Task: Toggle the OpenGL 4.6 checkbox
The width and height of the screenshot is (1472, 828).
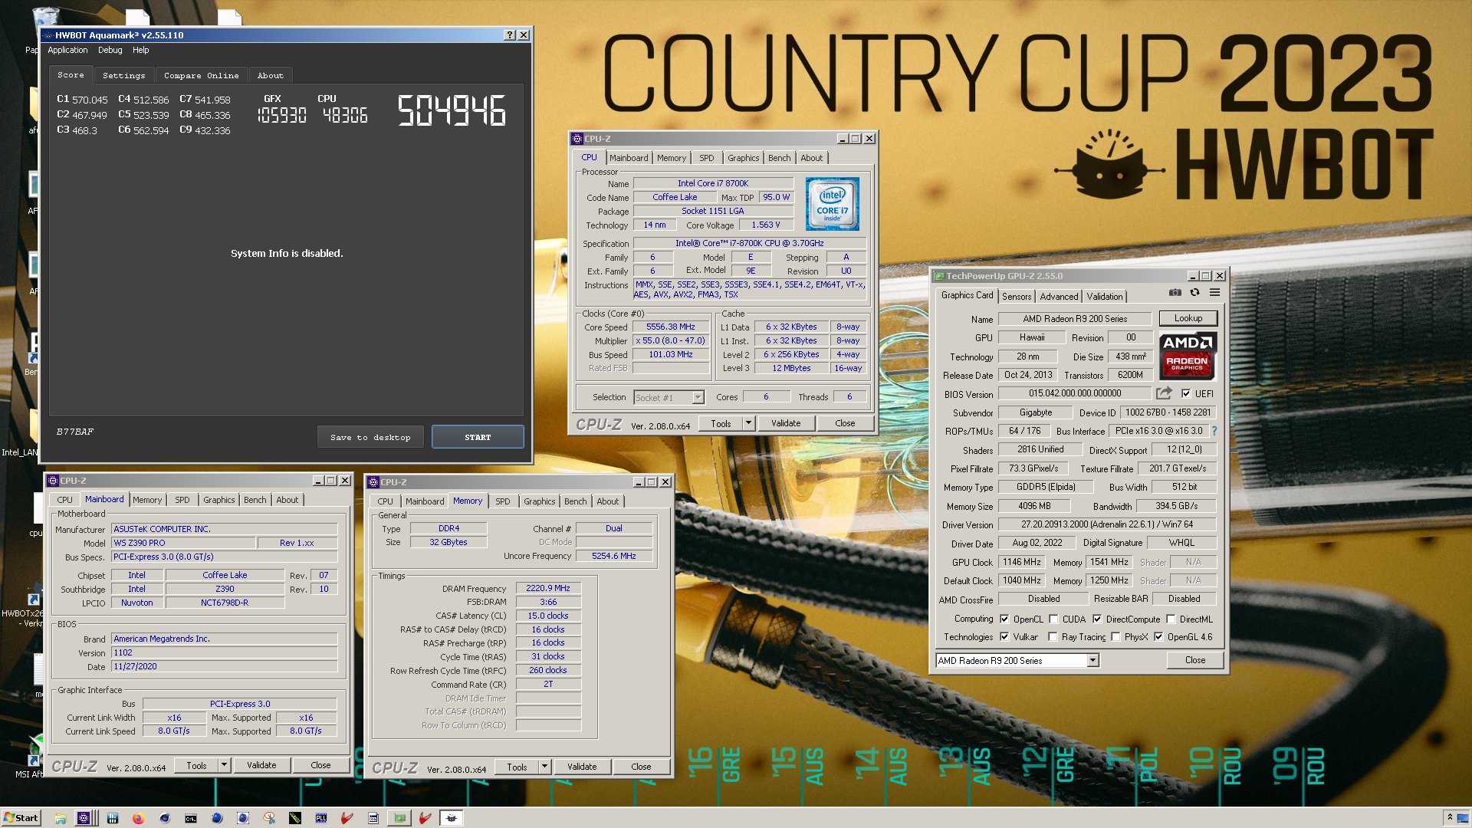Action: (x=1158, y=636)
